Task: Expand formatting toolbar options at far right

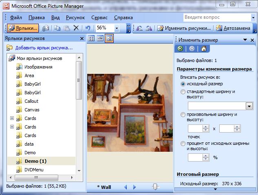Action: (x=255, y=28)
